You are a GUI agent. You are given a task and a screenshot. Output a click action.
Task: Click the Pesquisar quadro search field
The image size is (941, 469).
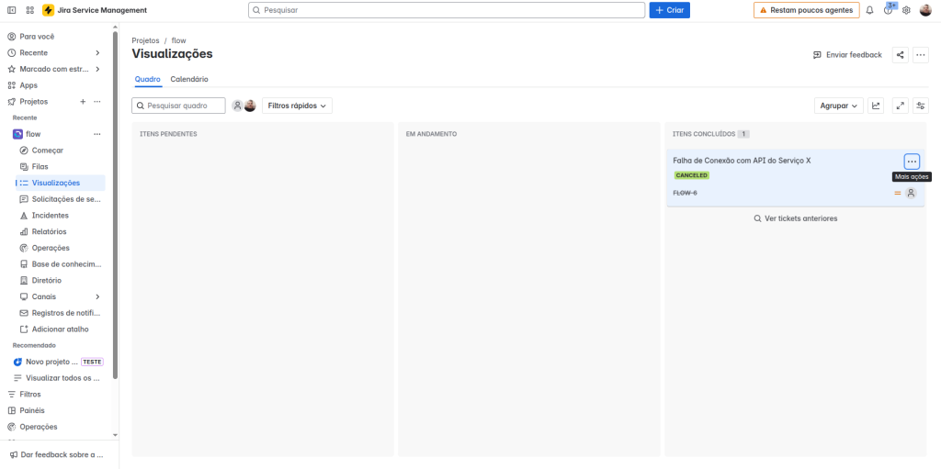point(179,106)
